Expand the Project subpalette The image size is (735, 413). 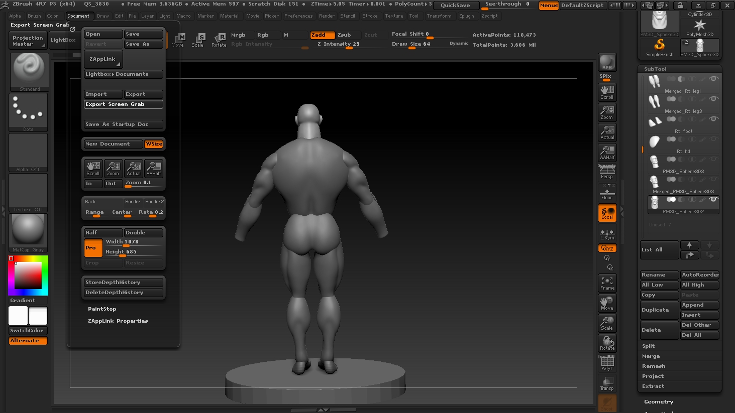pos(653,376)
